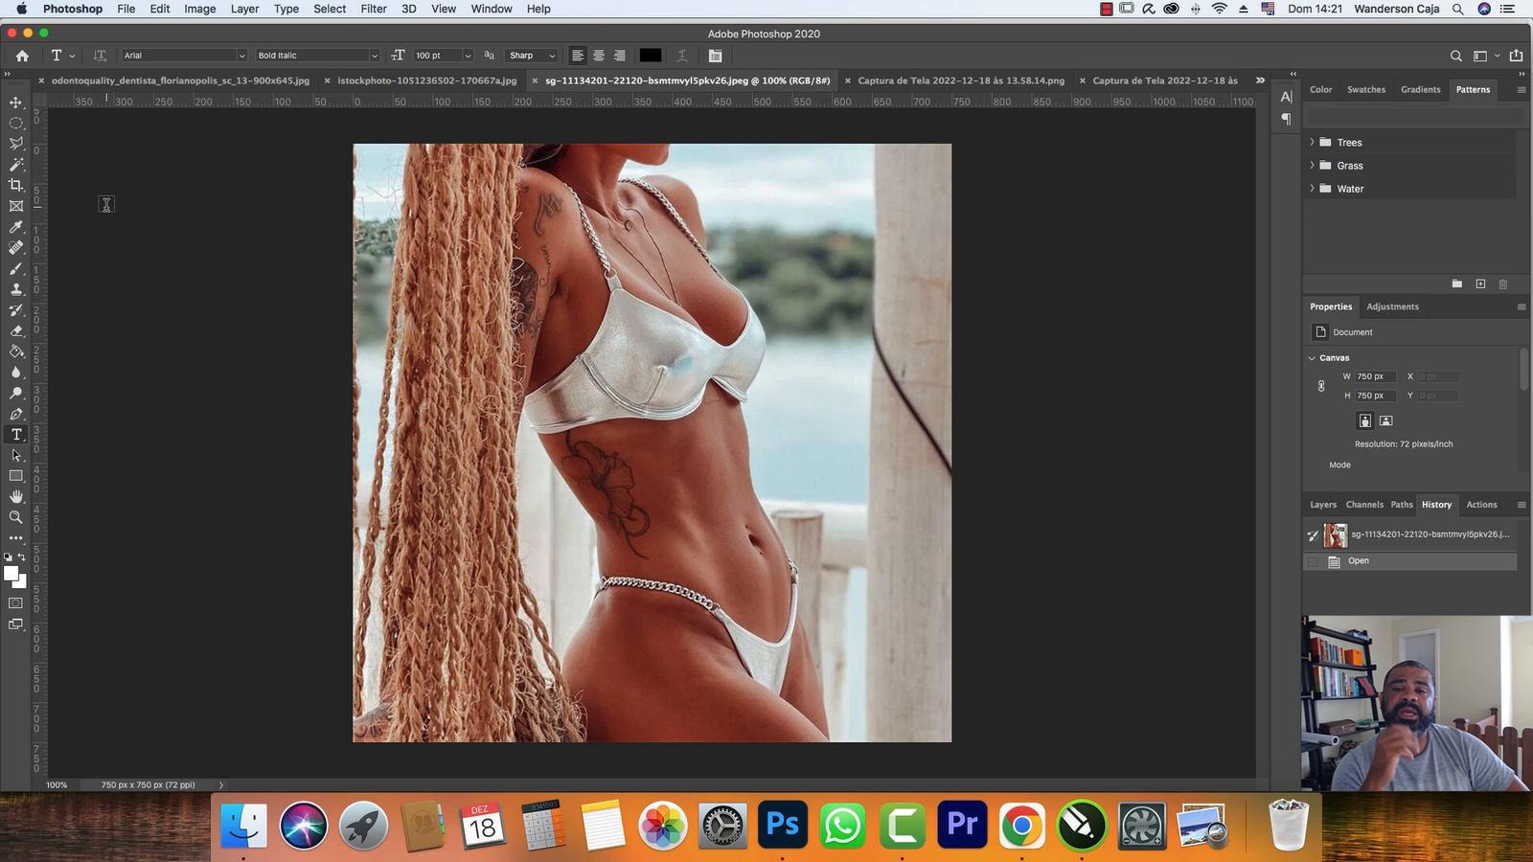Select the Elliptical Marquee tool

pos(16,123)
